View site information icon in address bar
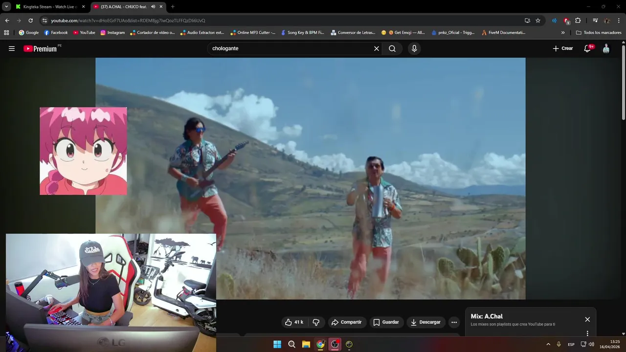This screenshot has height=352, width=626. (45, 21)
